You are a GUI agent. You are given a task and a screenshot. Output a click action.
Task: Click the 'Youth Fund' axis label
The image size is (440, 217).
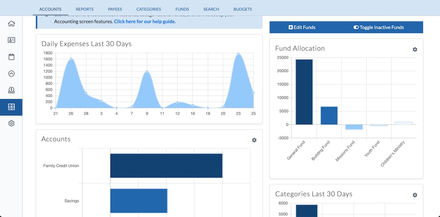tap(372, 148)
